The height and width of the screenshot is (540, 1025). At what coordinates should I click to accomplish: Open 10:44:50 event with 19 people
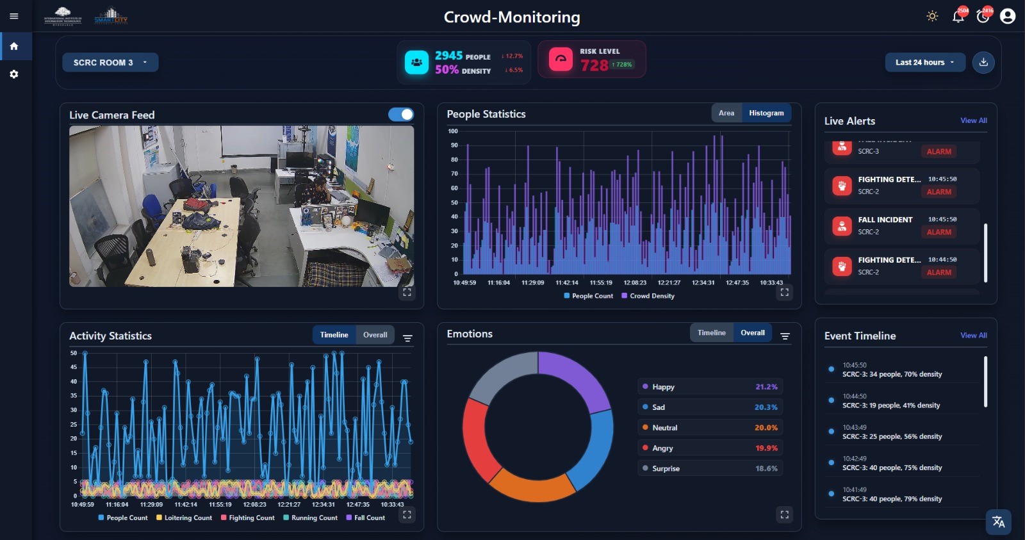(902, 401)
